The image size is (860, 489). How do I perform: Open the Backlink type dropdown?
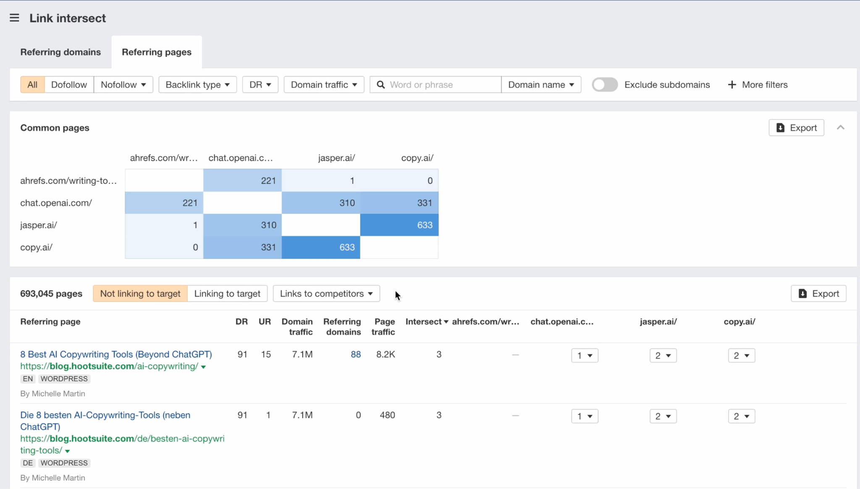coord(197,85)
